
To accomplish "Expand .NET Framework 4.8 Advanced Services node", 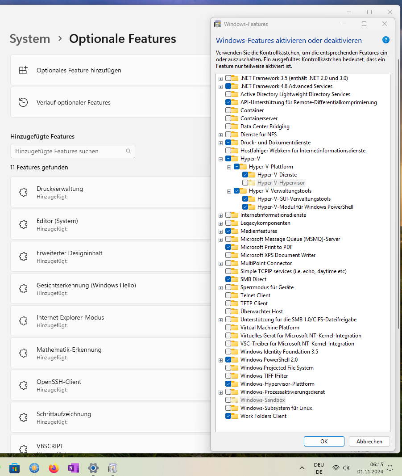I will point(220,87).
